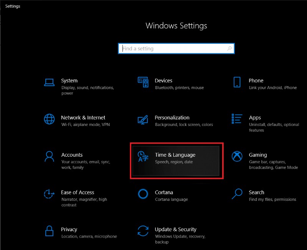Click the Time & Language clock icon
The height and width of the screenshot is (250, 307).
pos(142,156)
